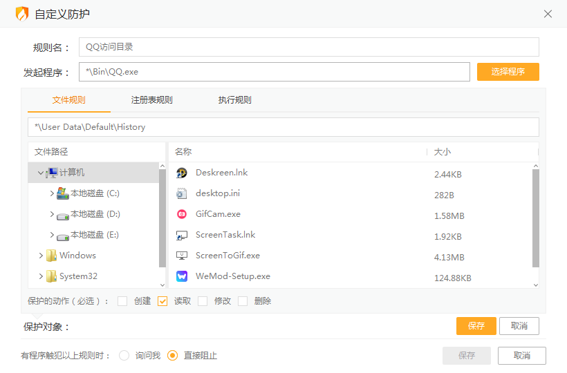Click the ScreenTask.lnk shortcut icon
The width and height of the screenshot is (567, 373).
tap(182, 235)
